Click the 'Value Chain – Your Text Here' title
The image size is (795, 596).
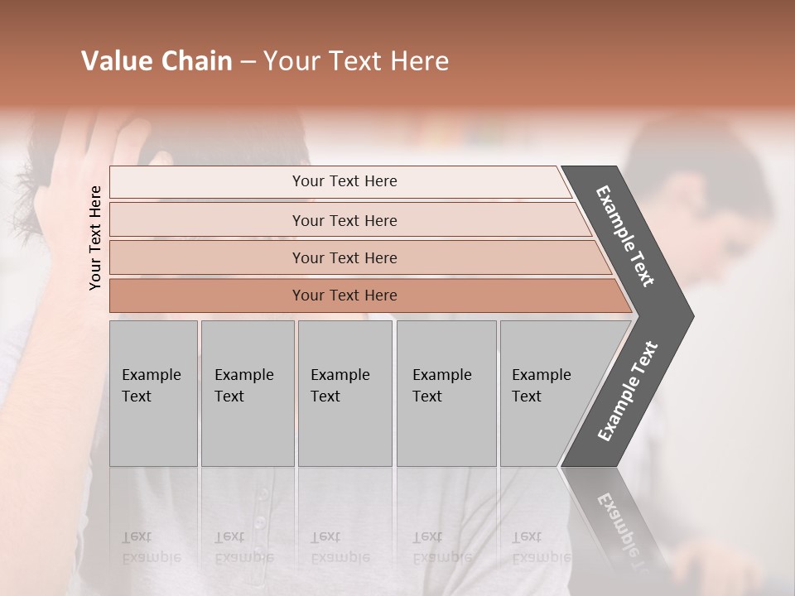(265, 61)
